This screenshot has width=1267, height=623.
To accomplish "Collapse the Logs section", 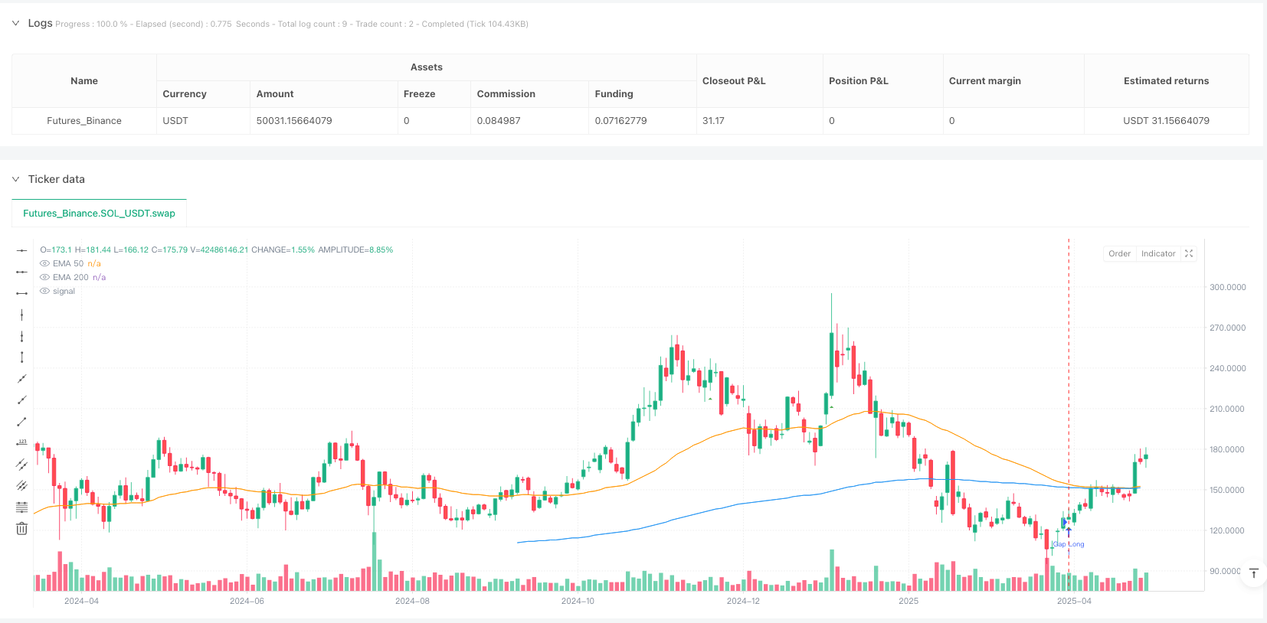I will coord(15,24).
